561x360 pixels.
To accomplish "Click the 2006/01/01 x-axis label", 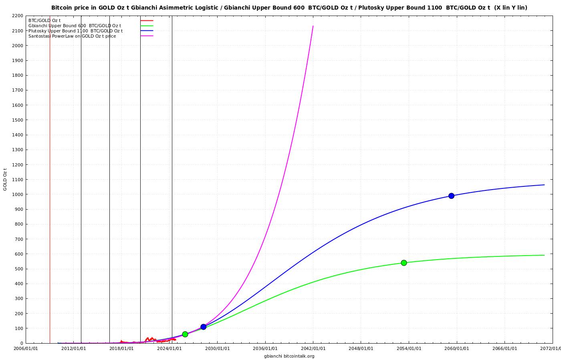I will pos(26,348).
